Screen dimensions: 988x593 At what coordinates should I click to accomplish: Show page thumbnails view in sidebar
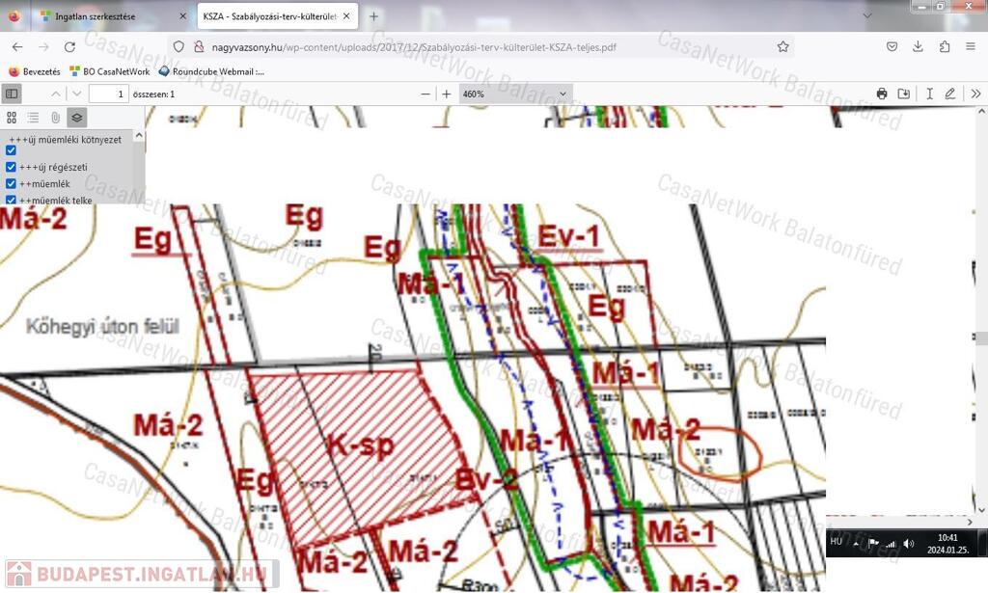[x=12, y=118]
